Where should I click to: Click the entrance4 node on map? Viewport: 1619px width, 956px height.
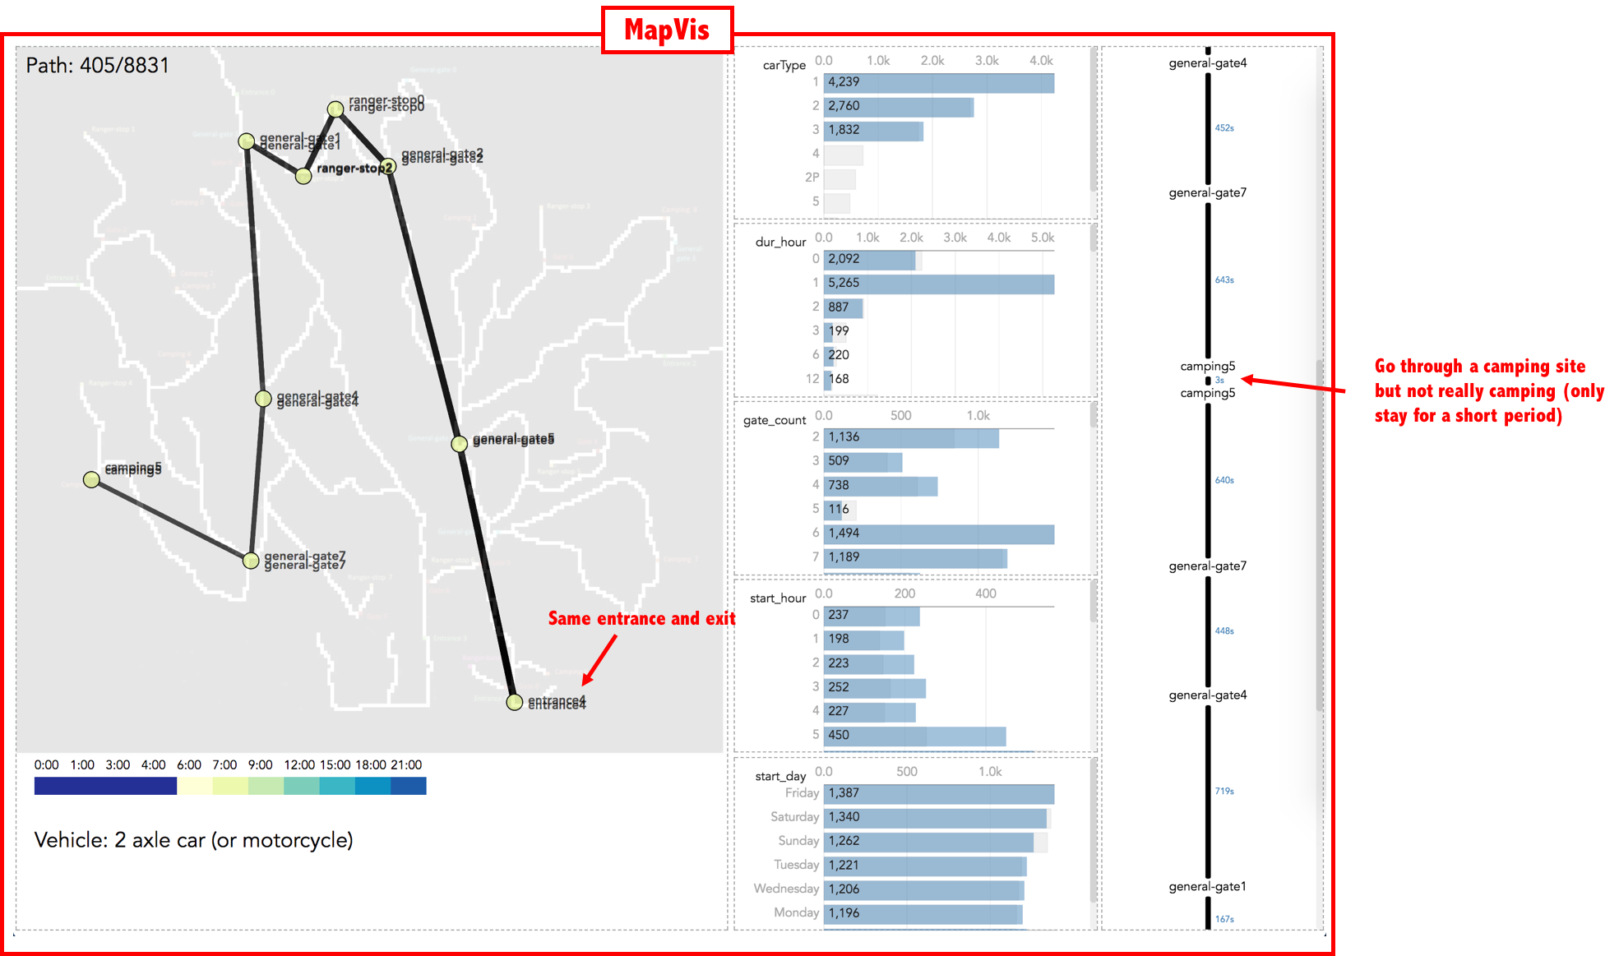click(x=515, y=702)
